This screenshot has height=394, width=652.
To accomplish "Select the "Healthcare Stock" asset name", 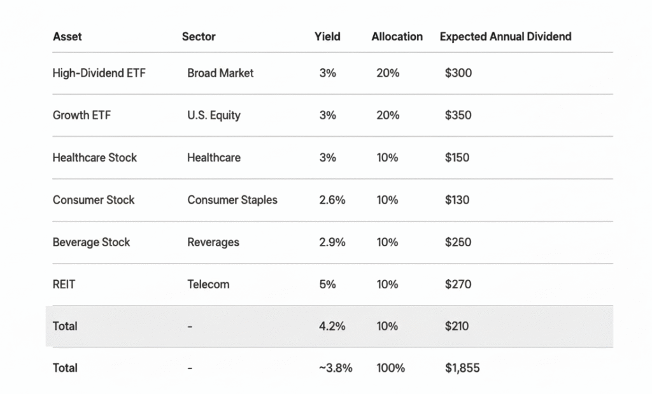I will coord(94,157).
